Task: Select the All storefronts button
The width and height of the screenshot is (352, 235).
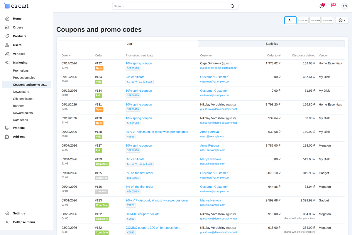Action: (290, 20)
